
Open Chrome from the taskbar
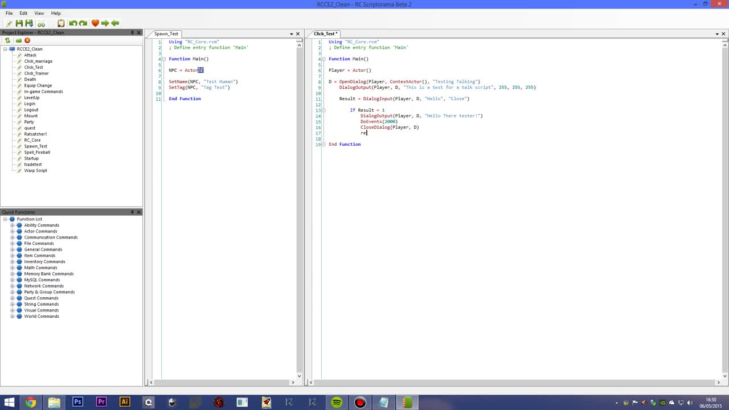pyautogui.click(x=30, y=403)
